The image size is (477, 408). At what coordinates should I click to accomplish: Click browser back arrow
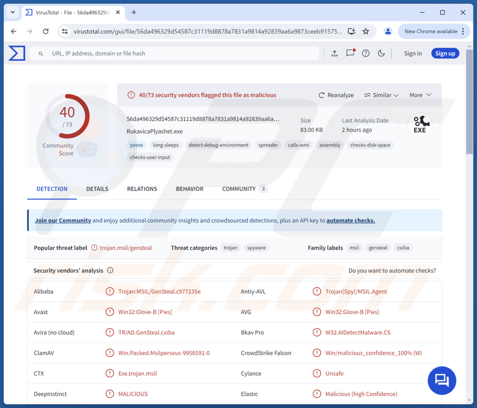[x=14, y=31]
